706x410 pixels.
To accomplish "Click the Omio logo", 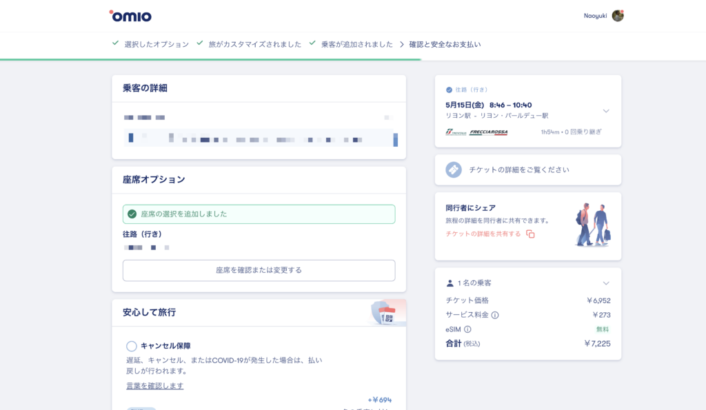I will (130, 16).
